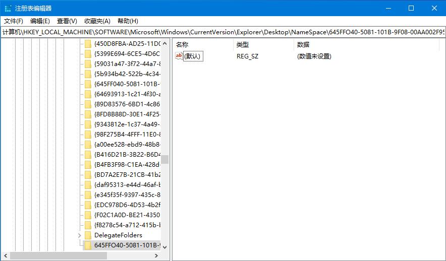Image resolution: width=446 pixels, height=261 pixels.
Task: Select the {645FF040-5081-101B key in tree
Action: (x=127, y=84)
